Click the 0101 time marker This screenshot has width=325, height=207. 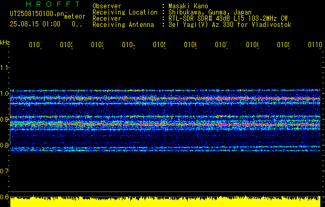click(x=35, y=45)
